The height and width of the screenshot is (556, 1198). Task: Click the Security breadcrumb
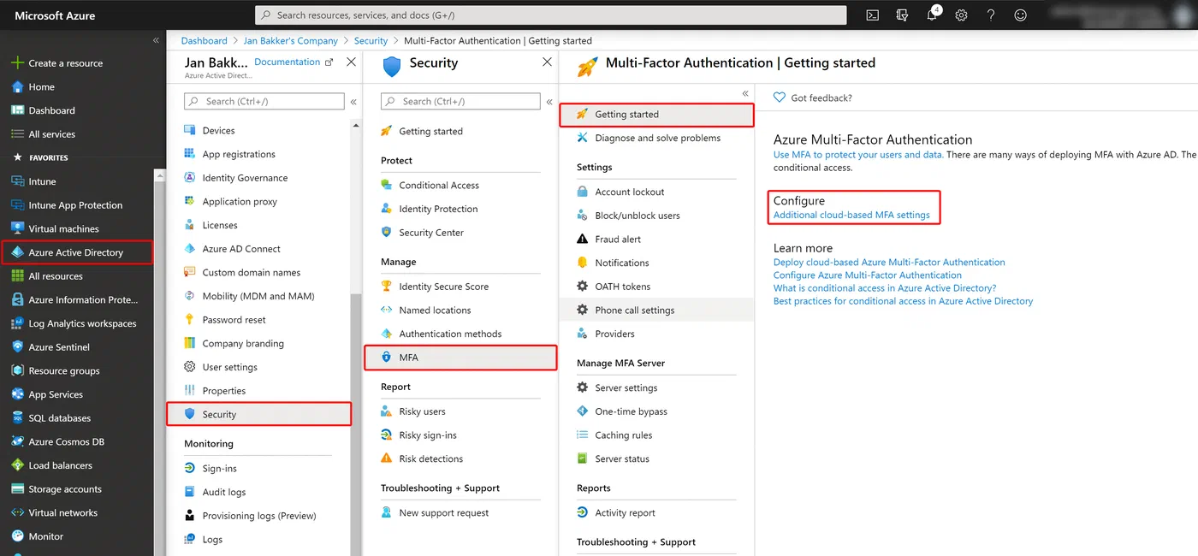[x=371, y=40]
